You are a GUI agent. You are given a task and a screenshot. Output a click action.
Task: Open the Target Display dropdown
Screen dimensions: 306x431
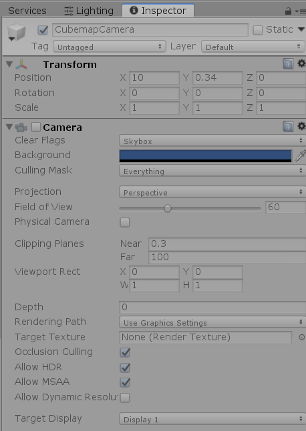[x=212, y=419]
